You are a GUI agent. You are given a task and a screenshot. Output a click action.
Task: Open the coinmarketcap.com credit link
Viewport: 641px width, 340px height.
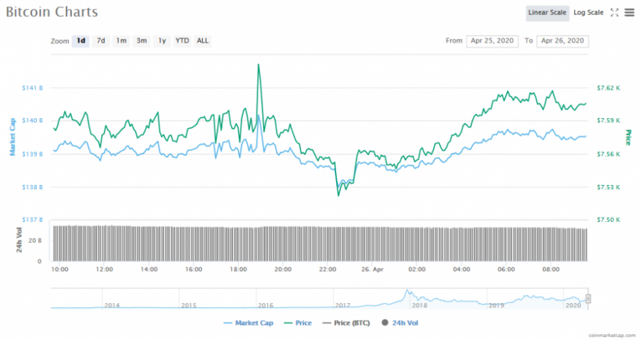point(612,335)
